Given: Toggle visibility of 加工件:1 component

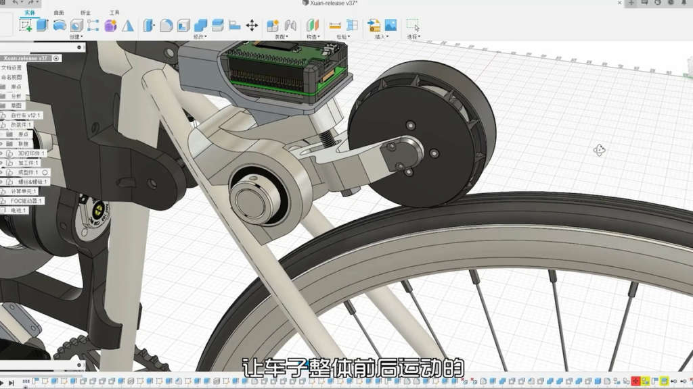Looking at the screenshot, I should pyautogui.click(x=2, y=163).
